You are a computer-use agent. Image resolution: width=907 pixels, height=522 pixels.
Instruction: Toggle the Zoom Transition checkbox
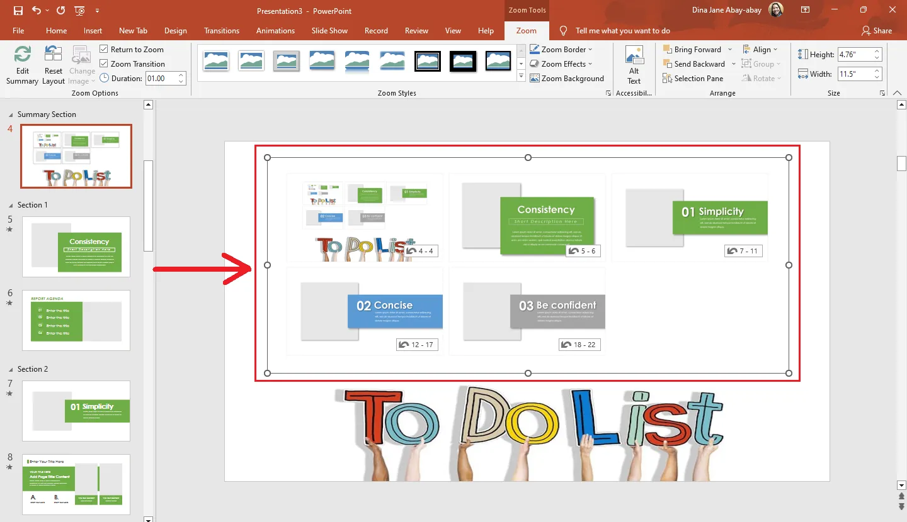[x=104, y=64]
